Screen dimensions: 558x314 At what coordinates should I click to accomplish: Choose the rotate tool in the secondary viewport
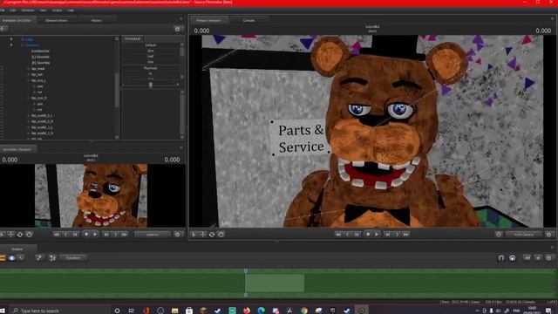20,235
